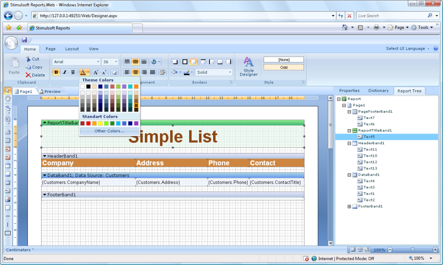
Task: Open the round application menu button
Action: pos(12,43)
